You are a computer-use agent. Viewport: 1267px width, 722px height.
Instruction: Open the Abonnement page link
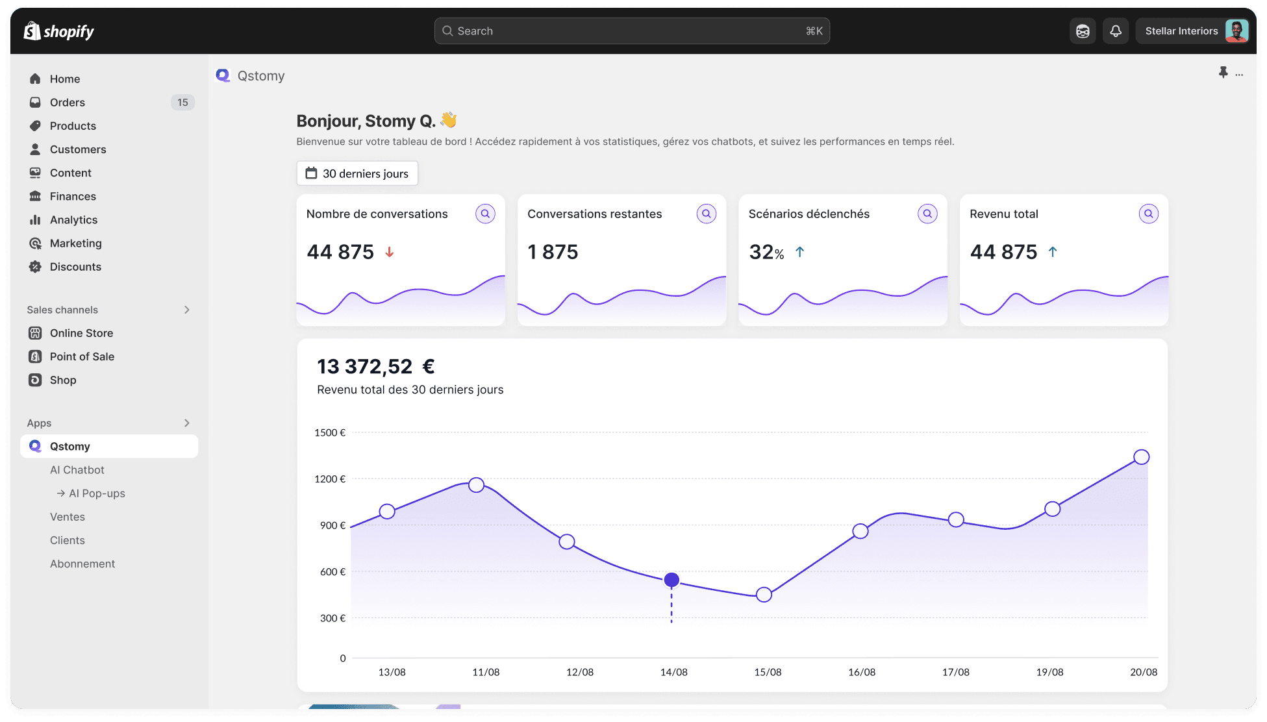click(82, 564)
